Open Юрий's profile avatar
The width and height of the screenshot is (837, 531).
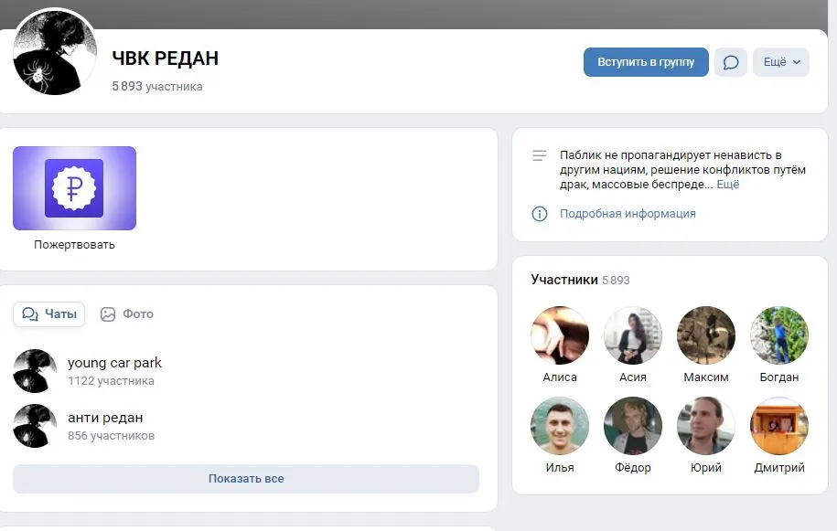point(706,426)
